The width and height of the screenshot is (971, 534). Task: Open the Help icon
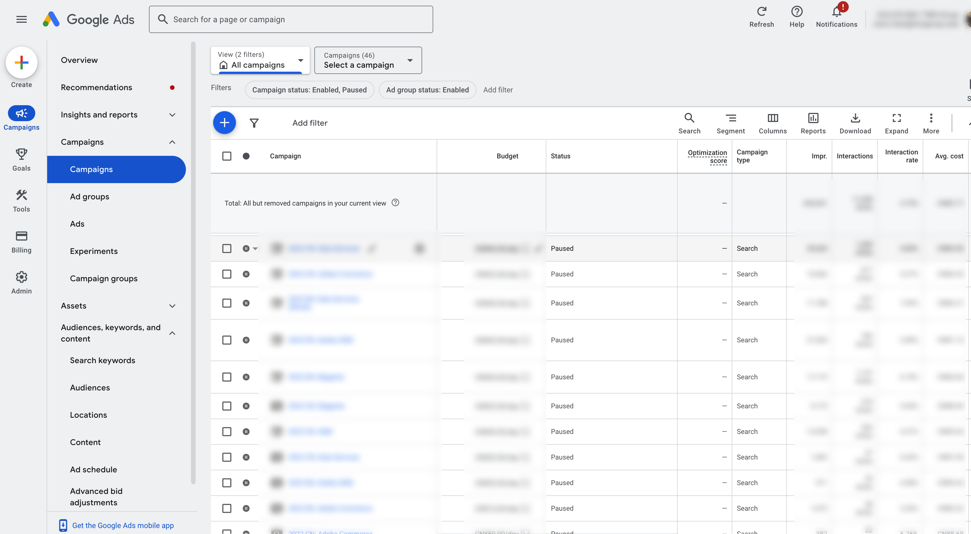(x=796, y=11)
